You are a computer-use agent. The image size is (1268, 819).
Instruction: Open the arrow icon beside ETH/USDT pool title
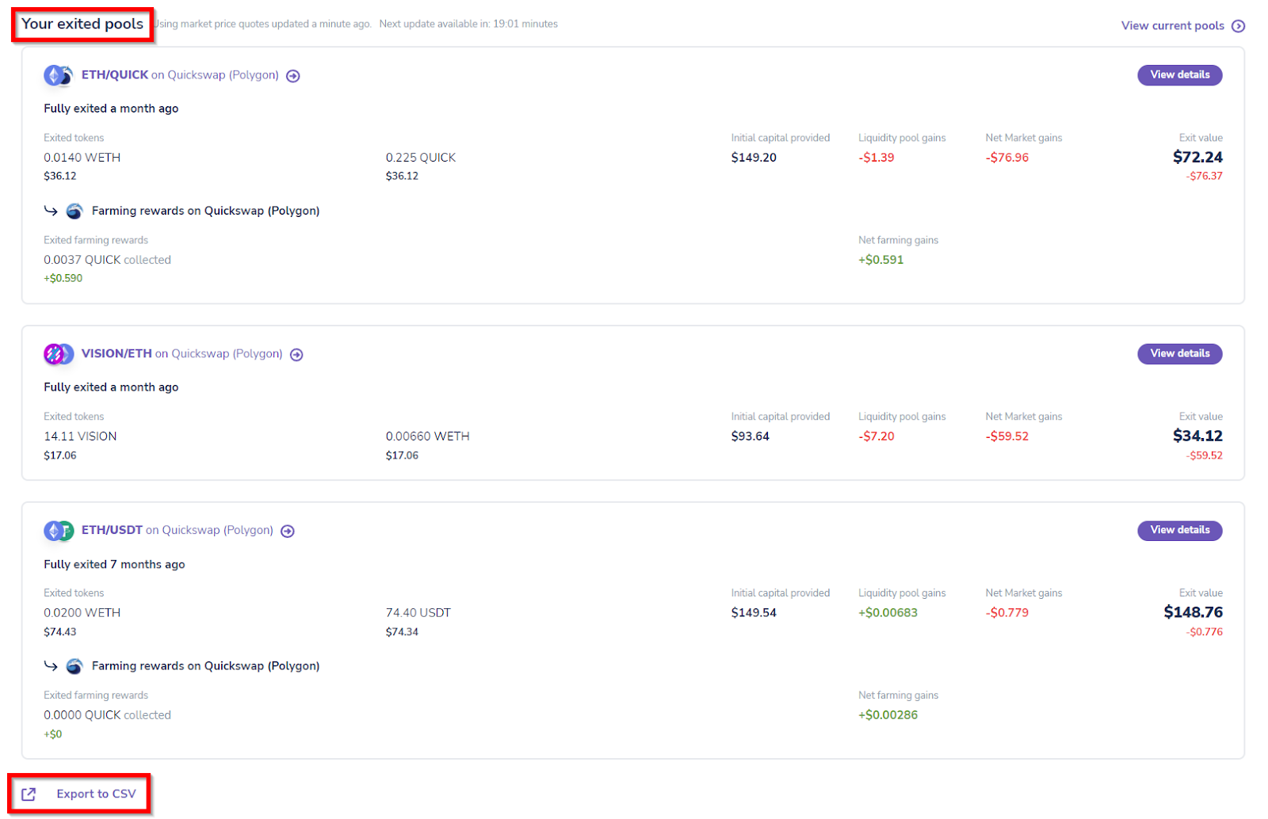click(x=288, y=531)
